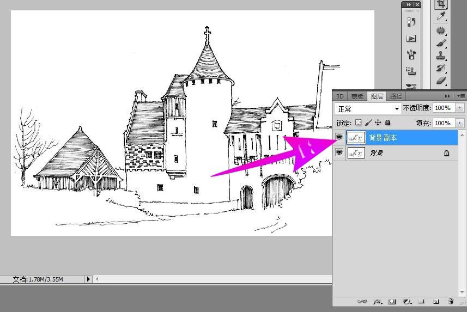Open the Actions panel play icon

[411, 39]
